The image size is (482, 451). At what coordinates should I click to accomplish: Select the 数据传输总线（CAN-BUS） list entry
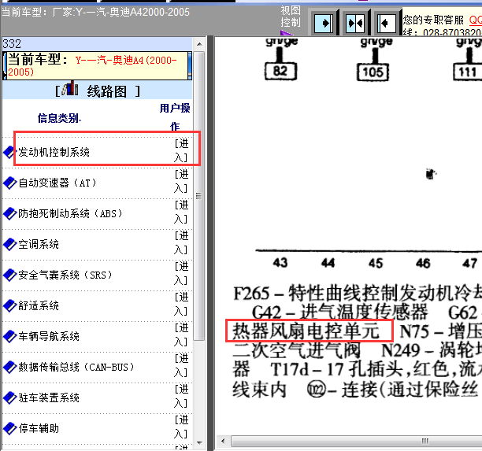click(76, 367)
